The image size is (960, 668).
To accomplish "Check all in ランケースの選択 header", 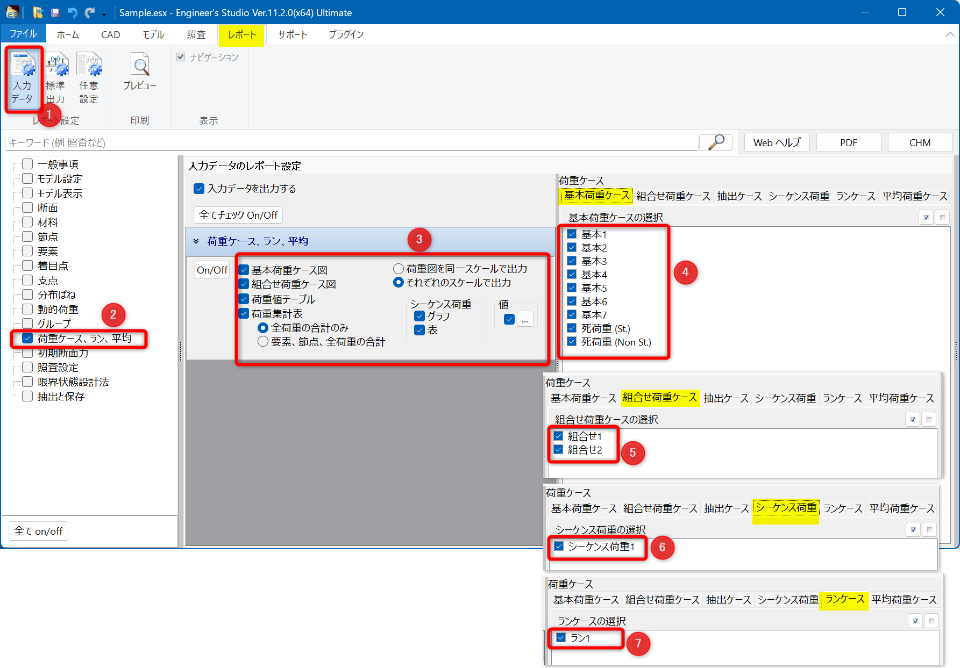I will click(915, 621).
